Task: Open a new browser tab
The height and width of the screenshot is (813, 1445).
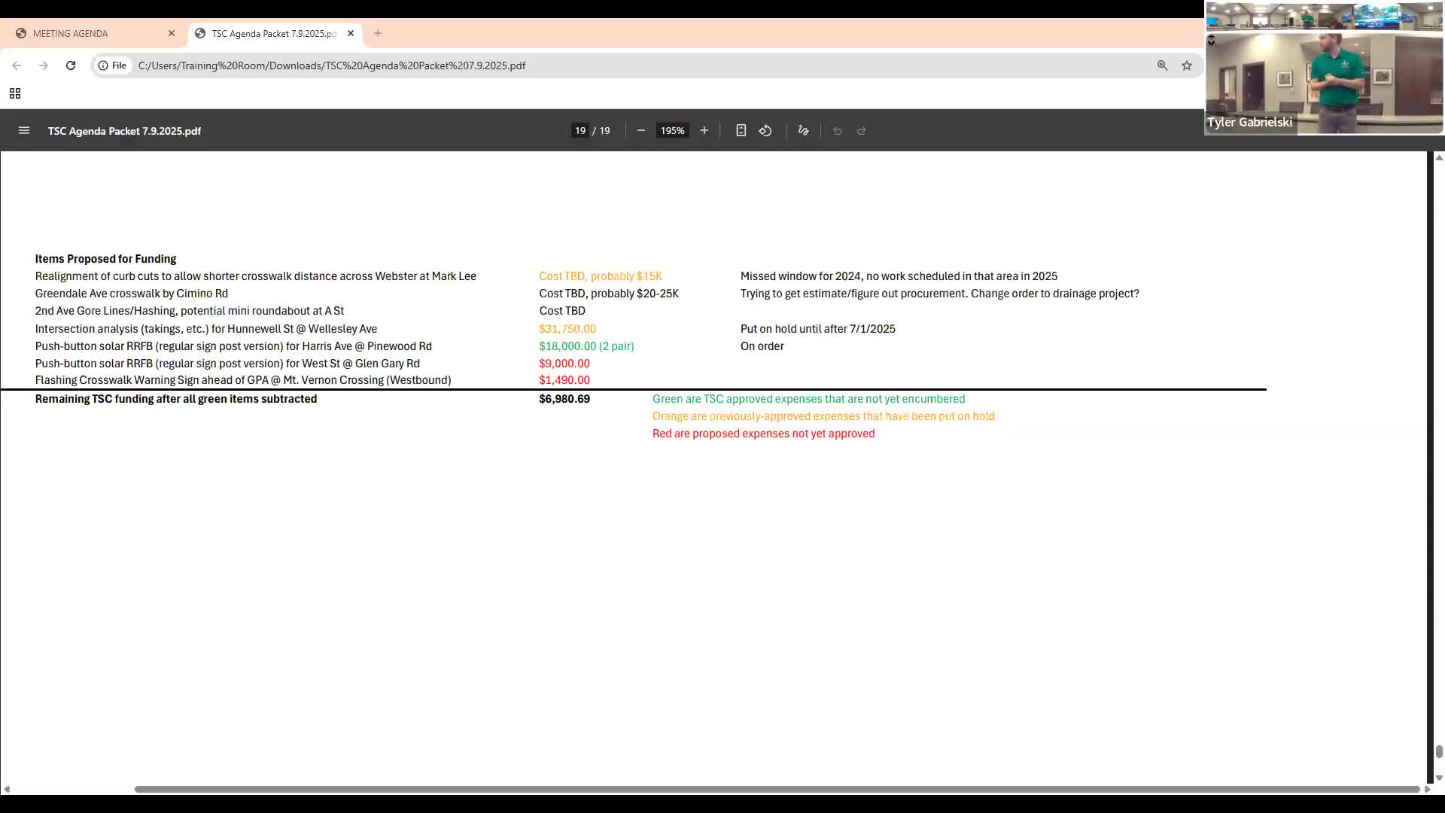Action: pos(378,34)
